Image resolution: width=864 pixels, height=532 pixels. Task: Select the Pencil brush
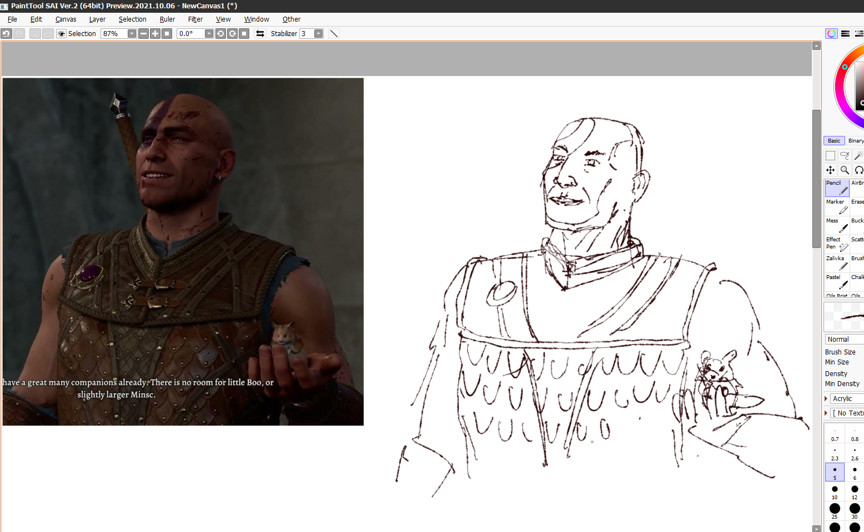pyautogui.click(x=837, y=188)
